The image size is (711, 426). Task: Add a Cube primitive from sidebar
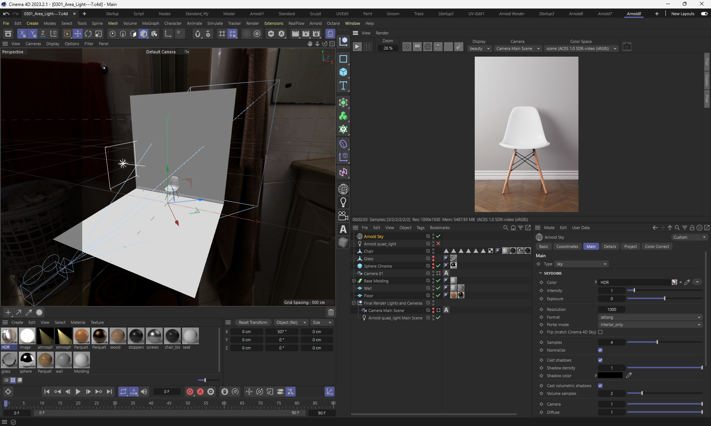click(x=343, y=72)
